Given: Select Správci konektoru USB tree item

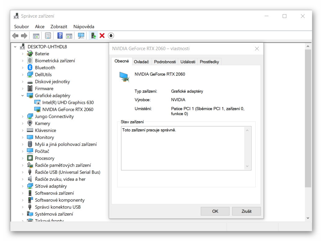Looking at the screenshot, I should coord(58,207).
